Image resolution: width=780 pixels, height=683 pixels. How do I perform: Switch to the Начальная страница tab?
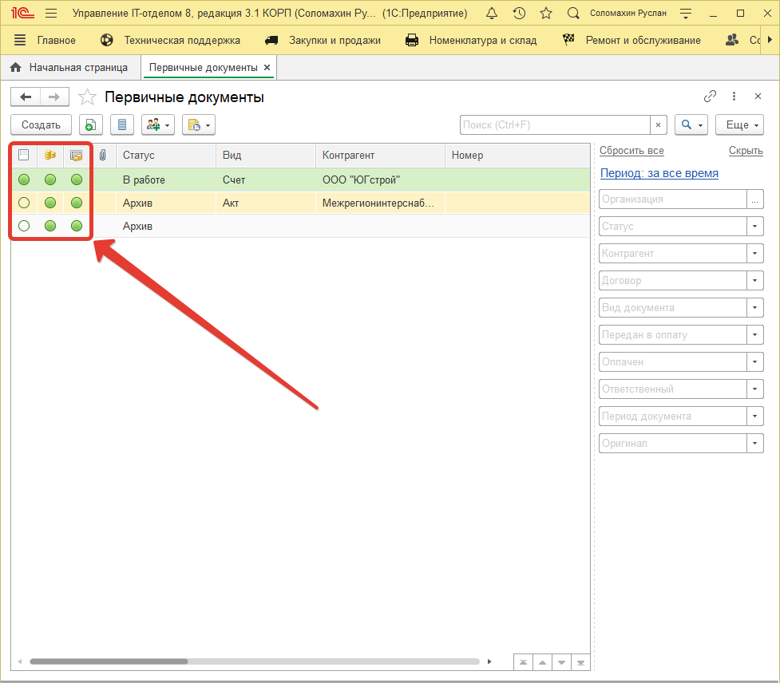70,68
